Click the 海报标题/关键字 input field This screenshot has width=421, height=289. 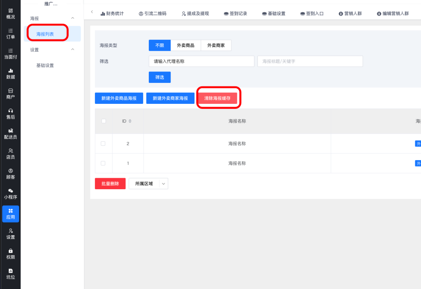point(310,61)
